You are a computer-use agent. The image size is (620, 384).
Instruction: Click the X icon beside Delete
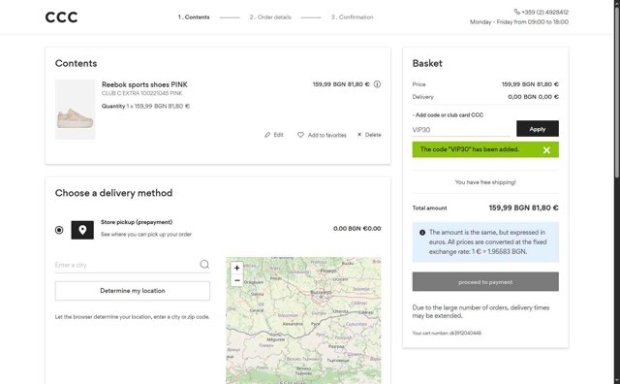(x=359, y=135)
